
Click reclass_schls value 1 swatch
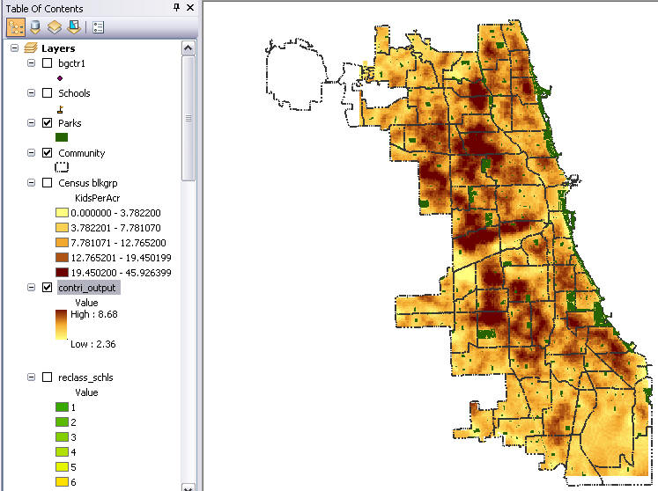pyautogui.click(x=62, y=407)
